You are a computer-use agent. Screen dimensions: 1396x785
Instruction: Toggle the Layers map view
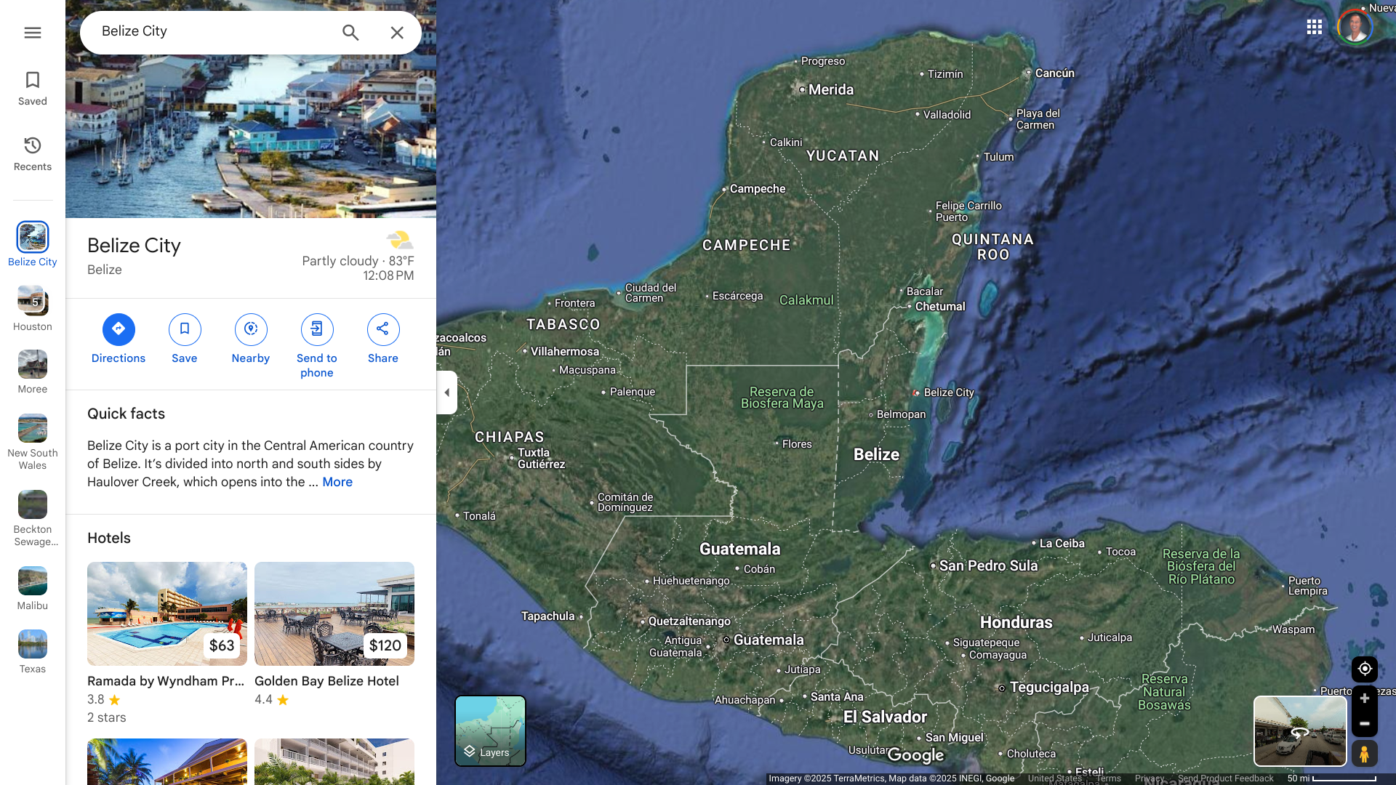point(490,730)
